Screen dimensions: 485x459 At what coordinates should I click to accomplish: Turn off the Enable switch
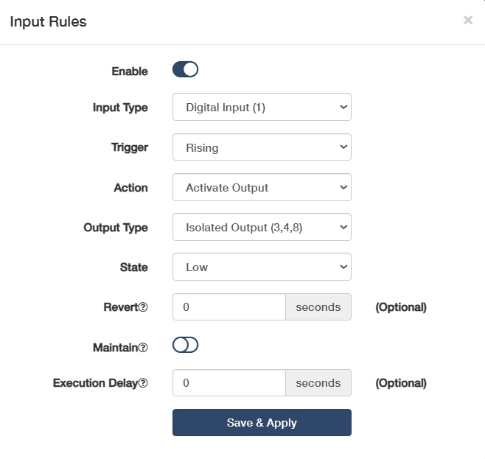186,70
